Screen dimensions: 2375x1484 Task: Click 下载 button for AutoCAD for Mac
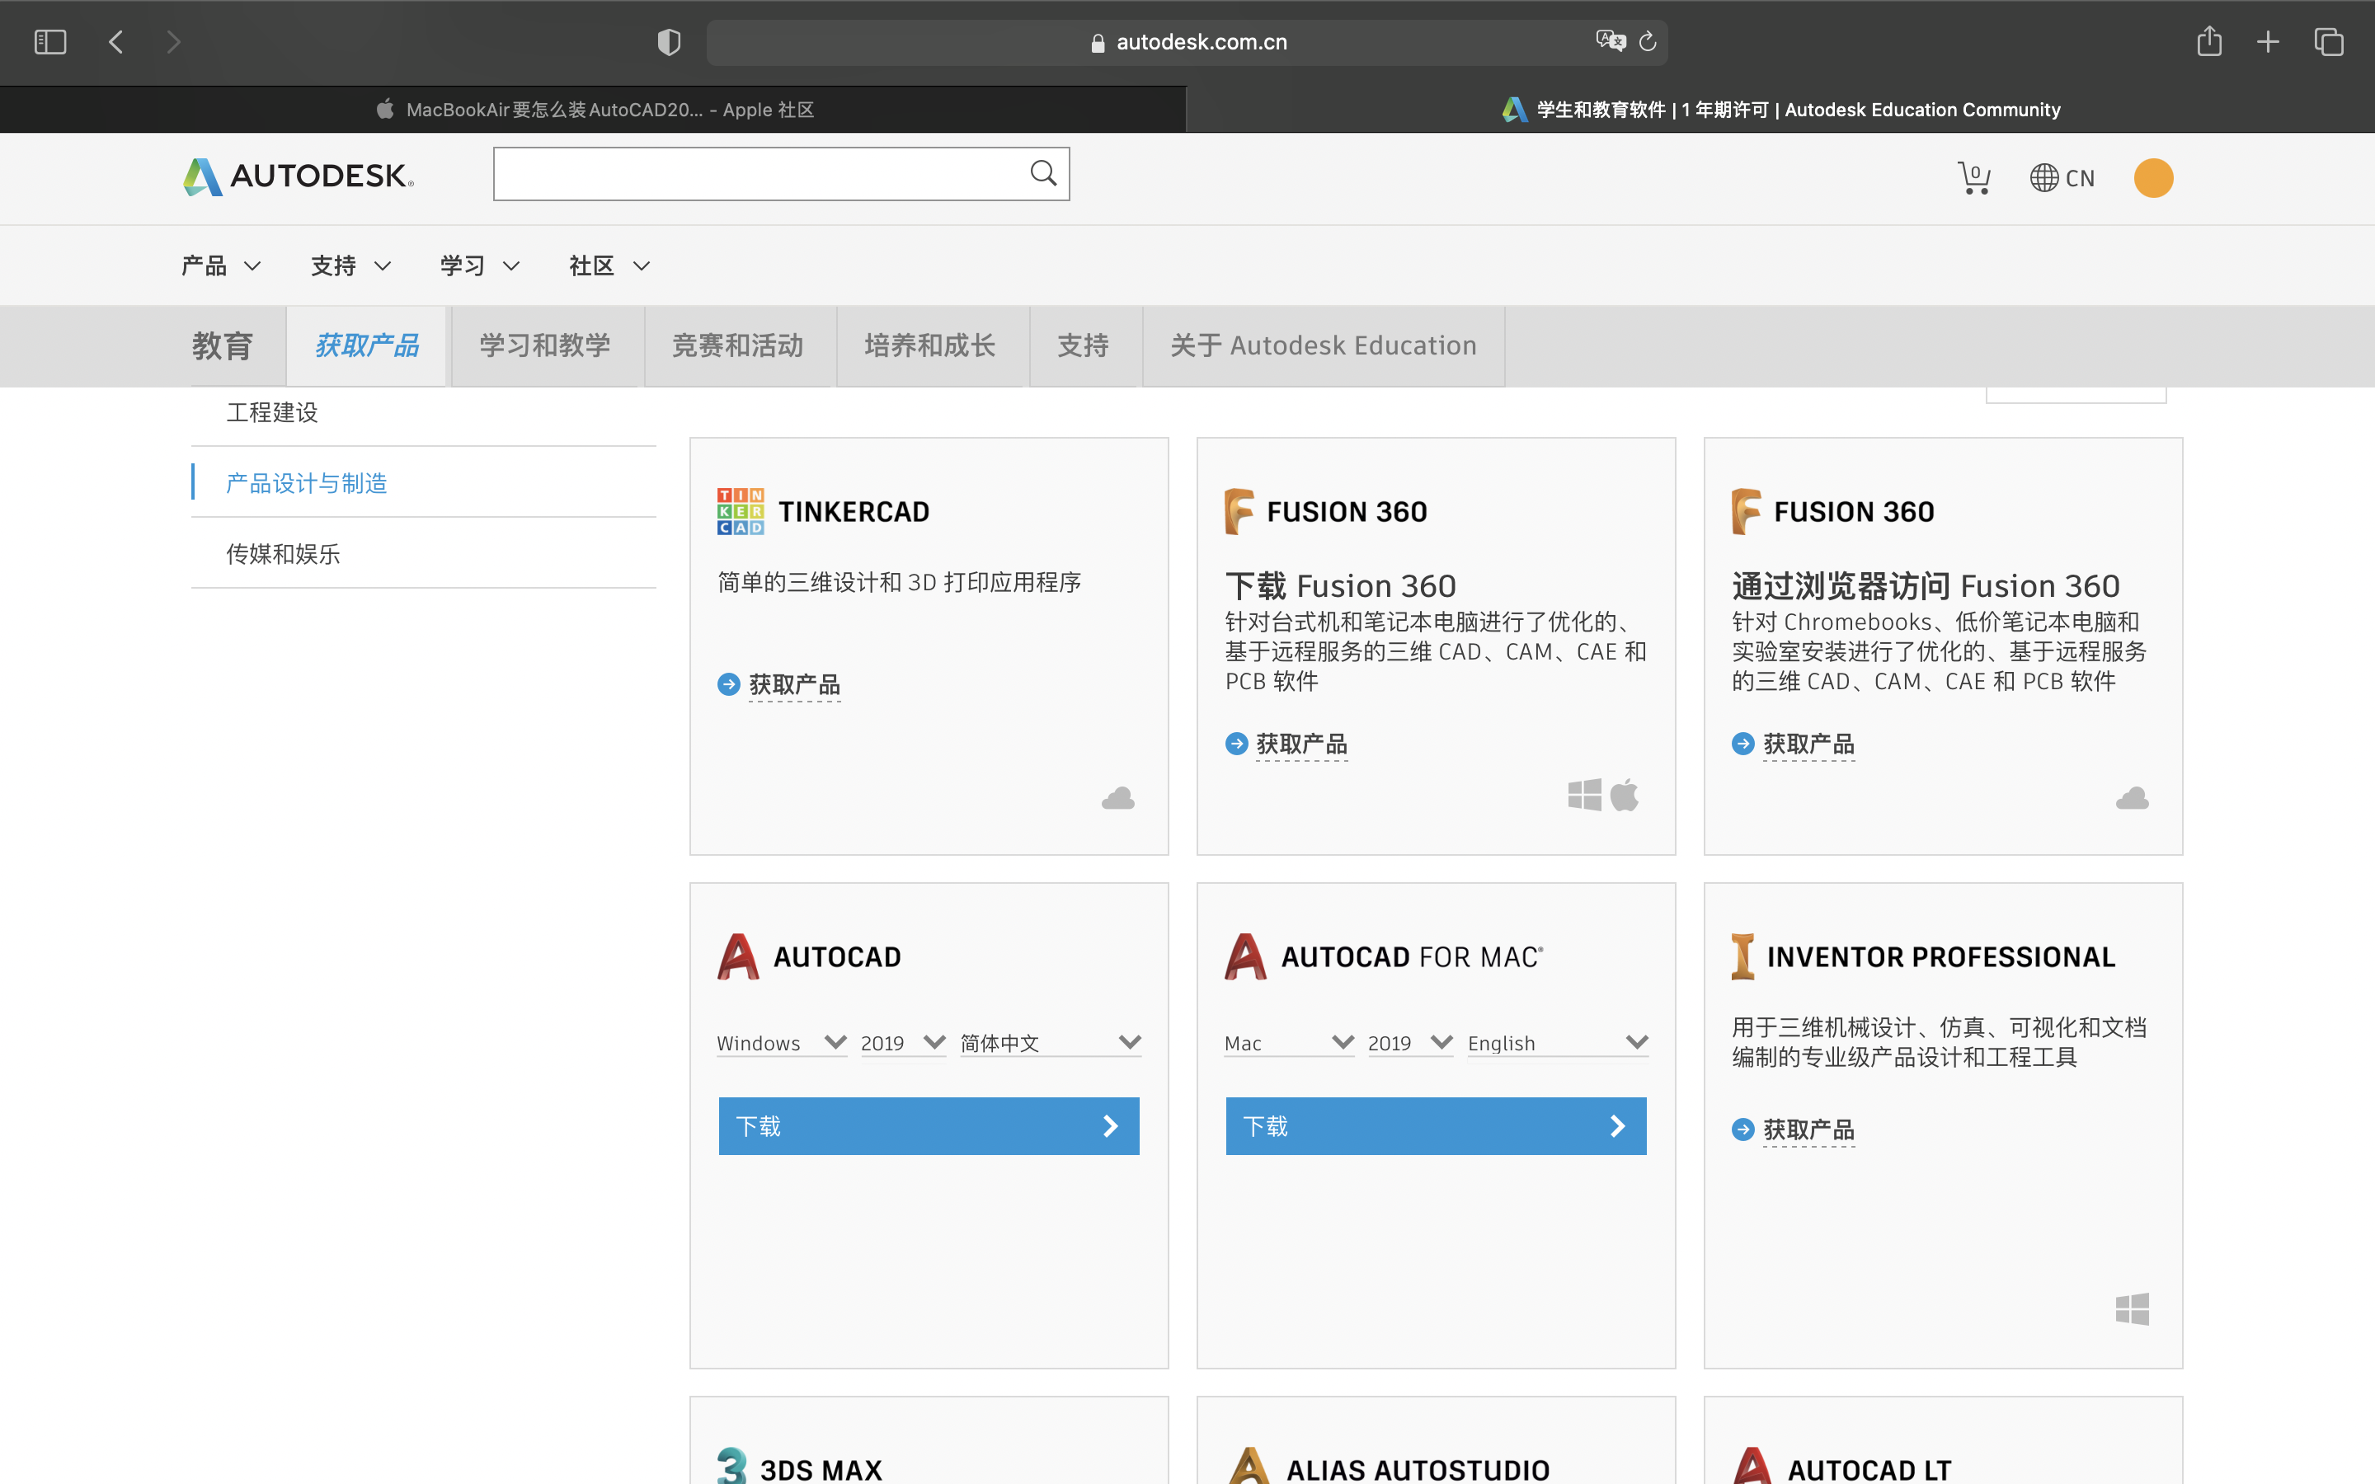point(1435,1125)
